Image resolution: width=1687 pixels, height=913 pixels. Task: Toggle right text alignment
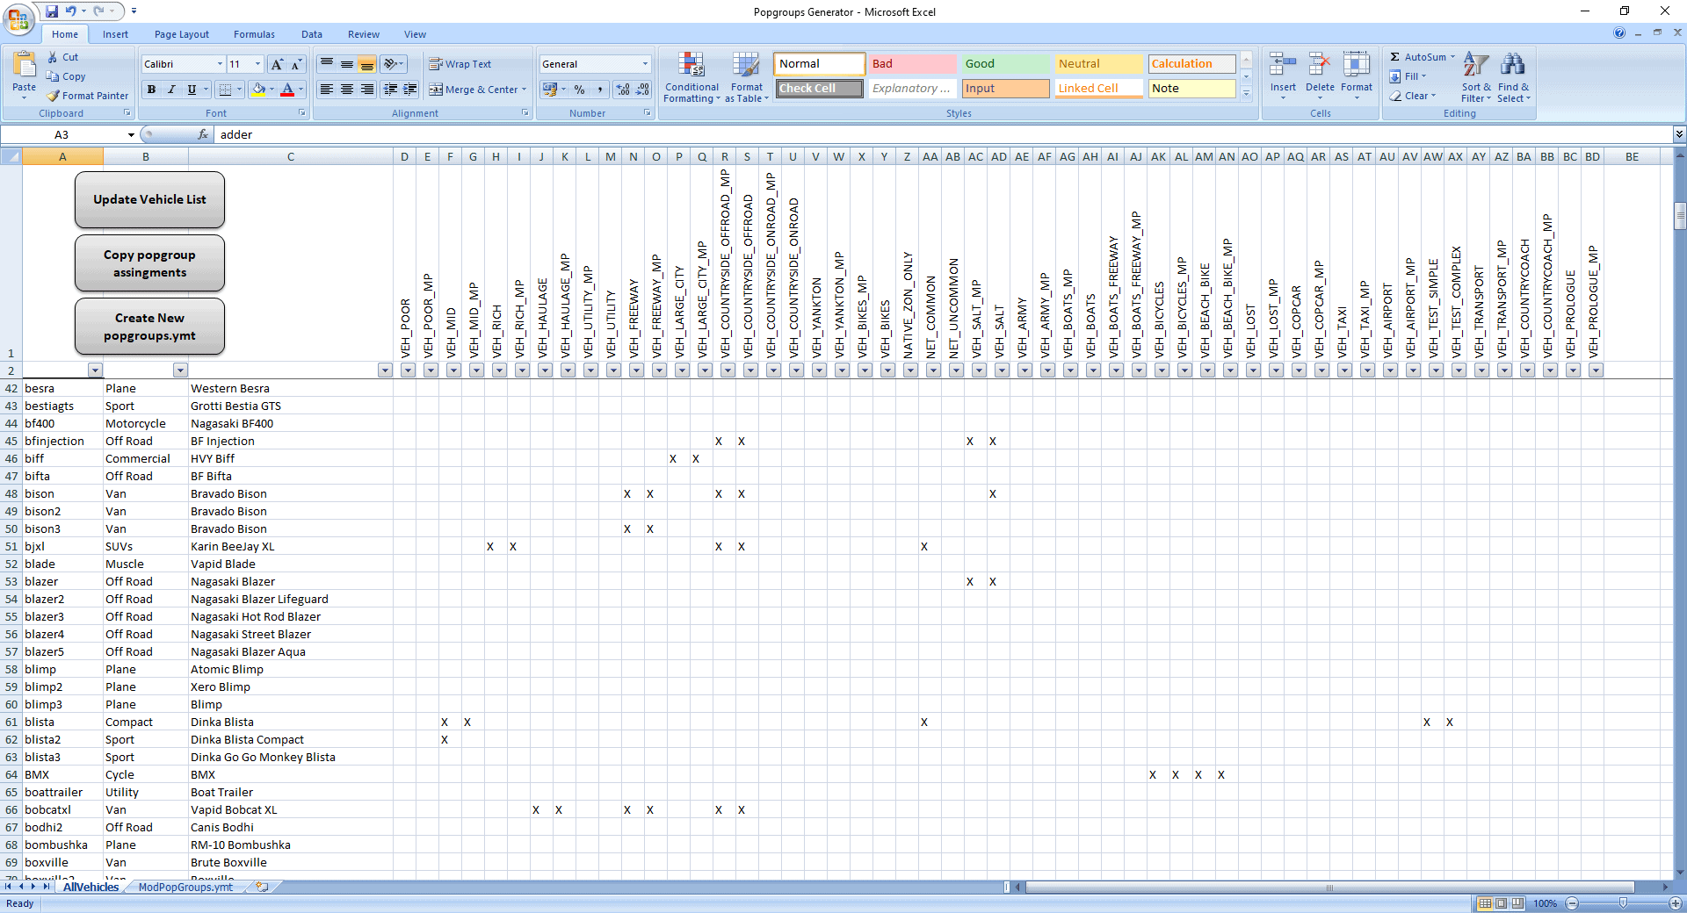pyautogui.click(x=367, y=90)
